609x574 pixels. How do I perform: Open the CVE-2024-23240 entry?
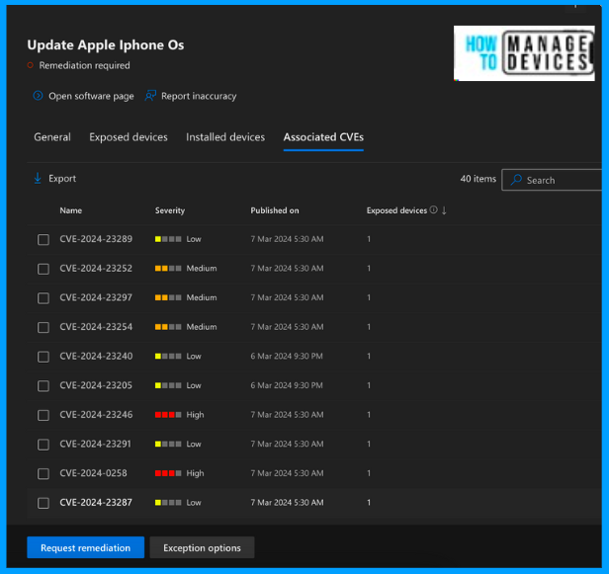point(96,356)
